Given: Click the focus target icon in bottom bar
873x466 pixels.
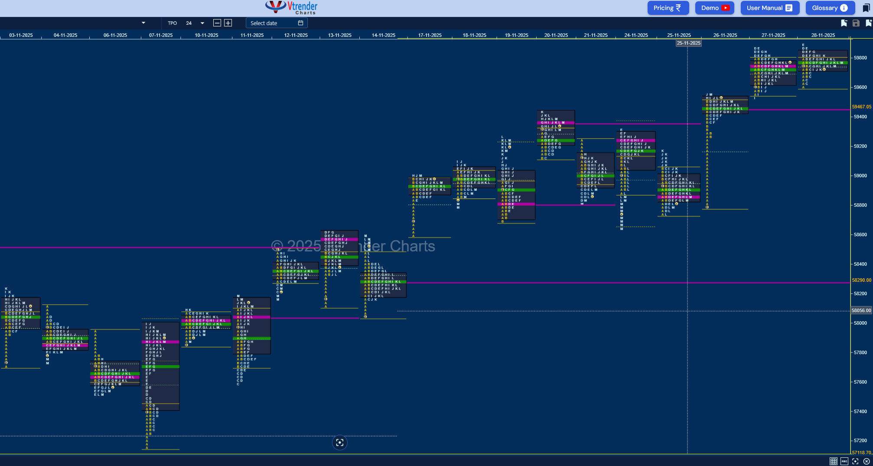Looking at the screenshot, I should pyautogui.click(x=855, y=461).
